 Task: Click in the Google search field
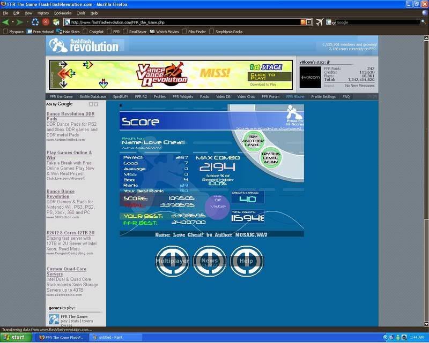coord(378,22)
